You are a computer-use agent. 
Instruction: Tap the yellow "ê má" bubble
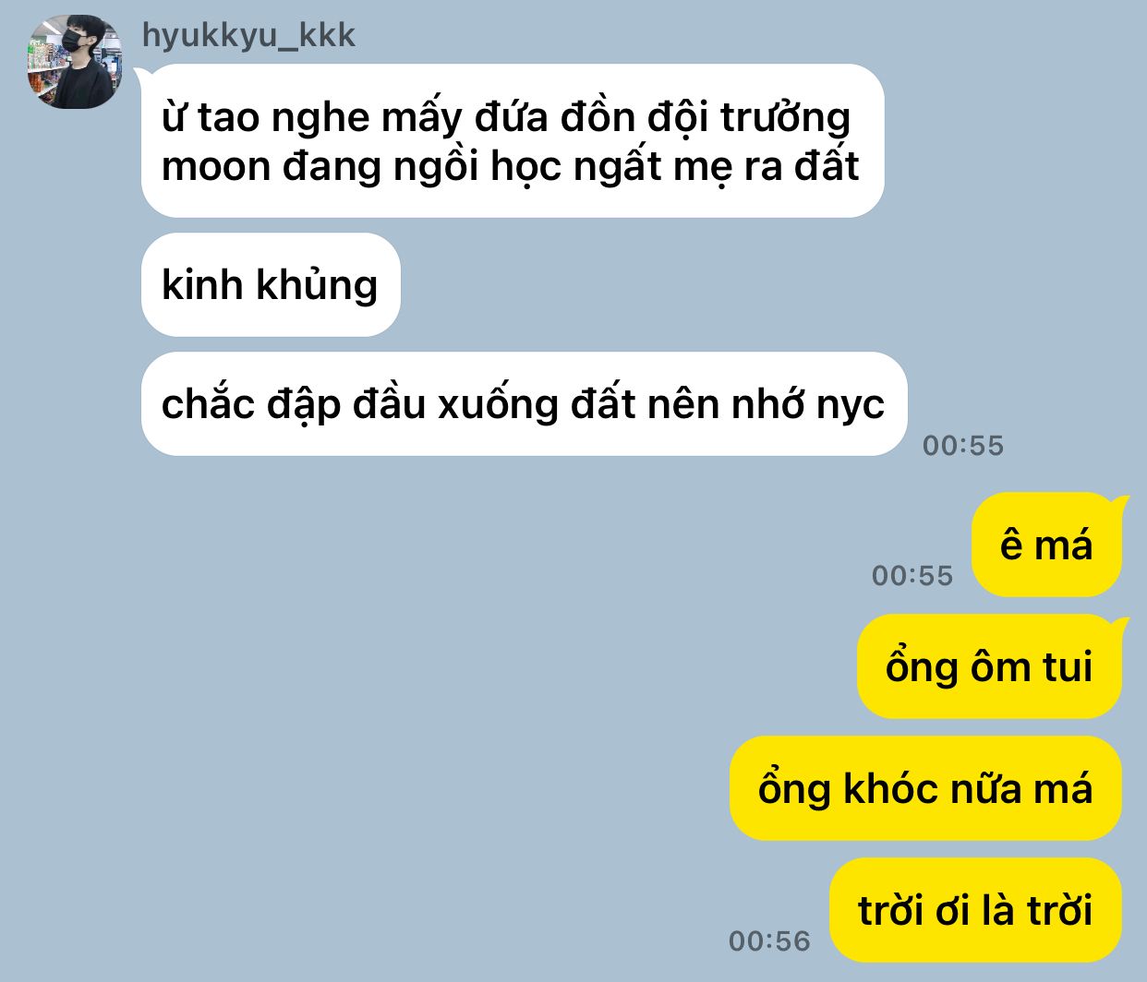point(1046,545)
